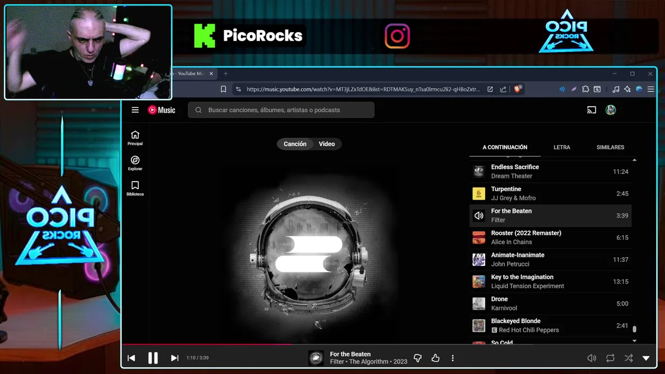Click Endless Sacrifice album thumbnail
This screenshot has height=374, width=665.
(x=478, y=171)
